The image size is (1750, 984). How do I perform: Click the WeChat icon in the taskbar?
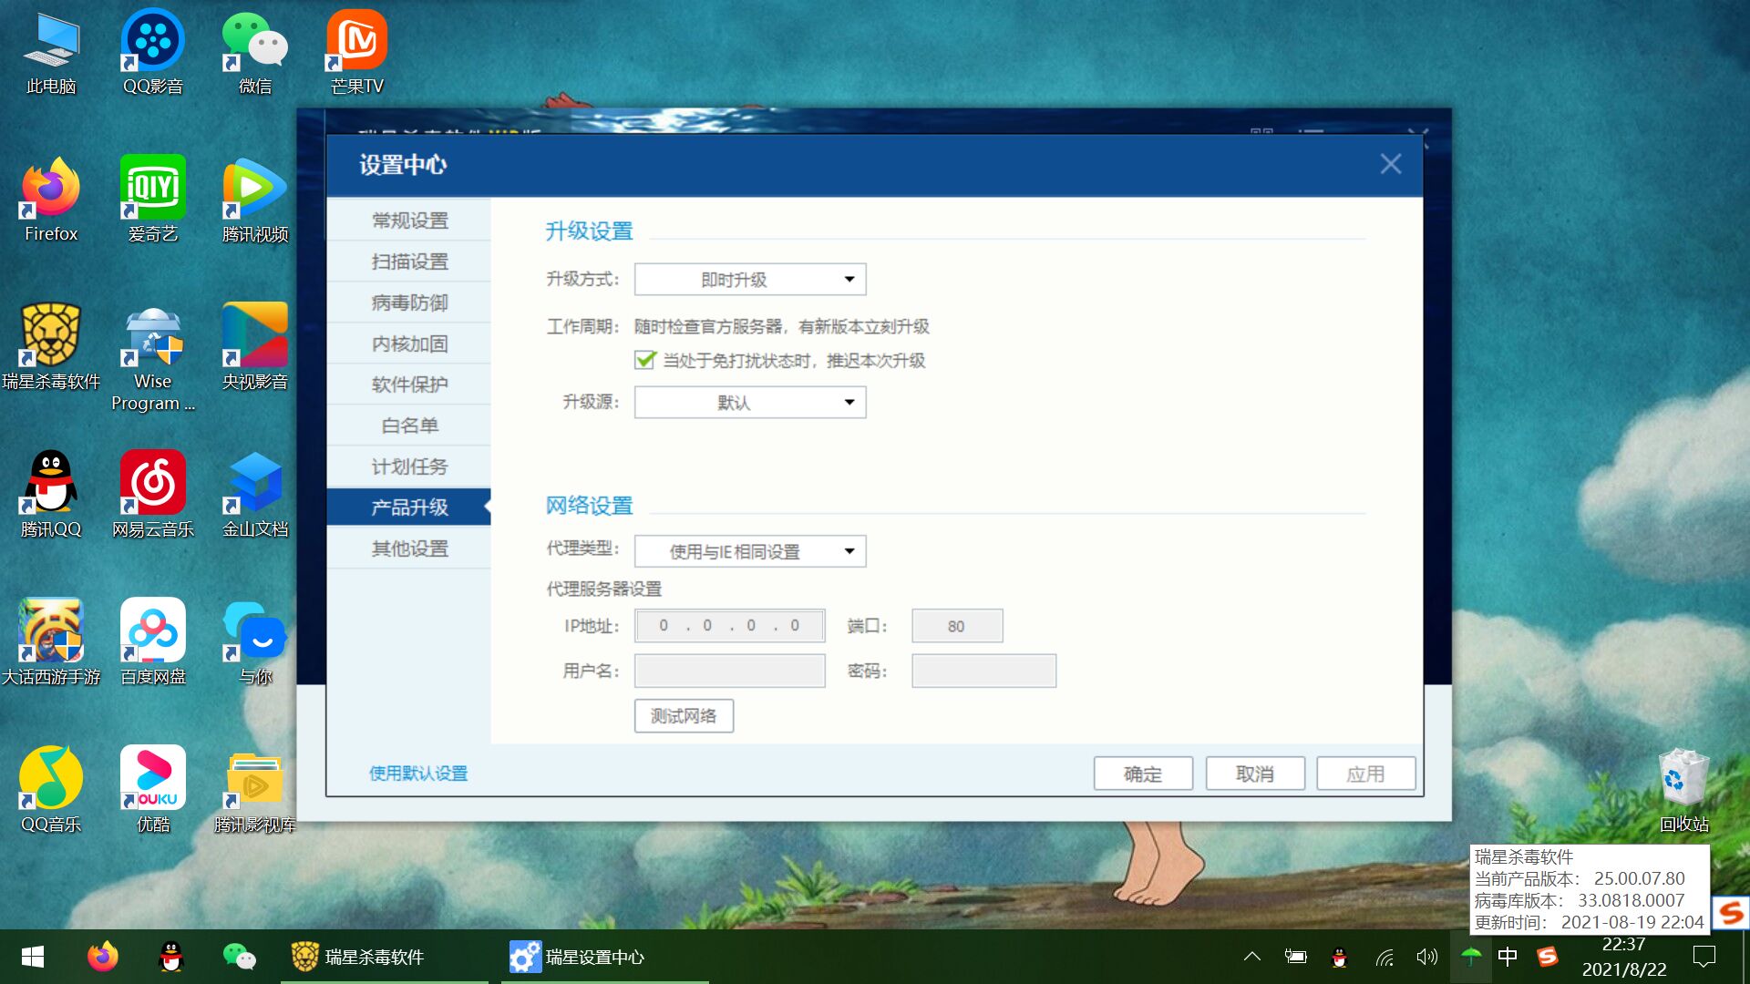click(x=239, y=957)
